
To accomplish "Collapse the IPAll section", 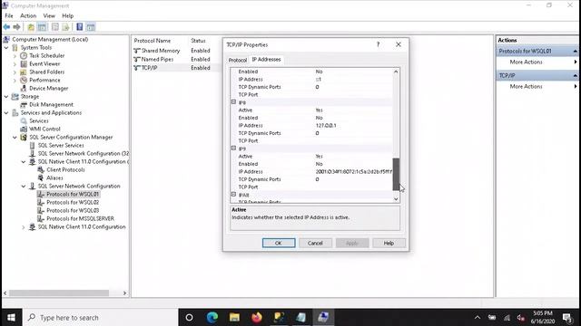I will pos(233,195).
